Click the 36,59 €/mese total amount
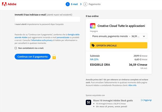The width and height of the screenshot is (162, 112). [x=138, y=65]
